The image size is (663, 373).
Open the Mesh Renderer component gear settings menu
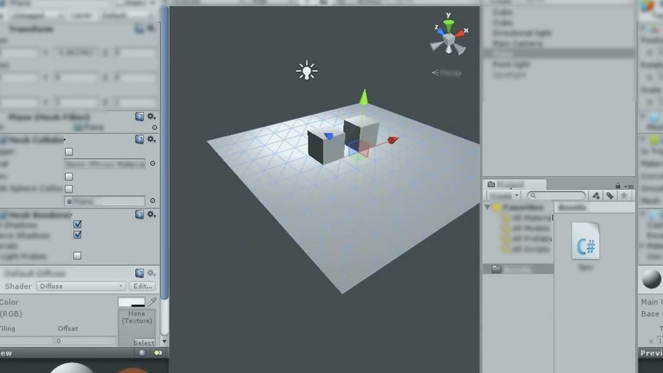pos(151,214)
